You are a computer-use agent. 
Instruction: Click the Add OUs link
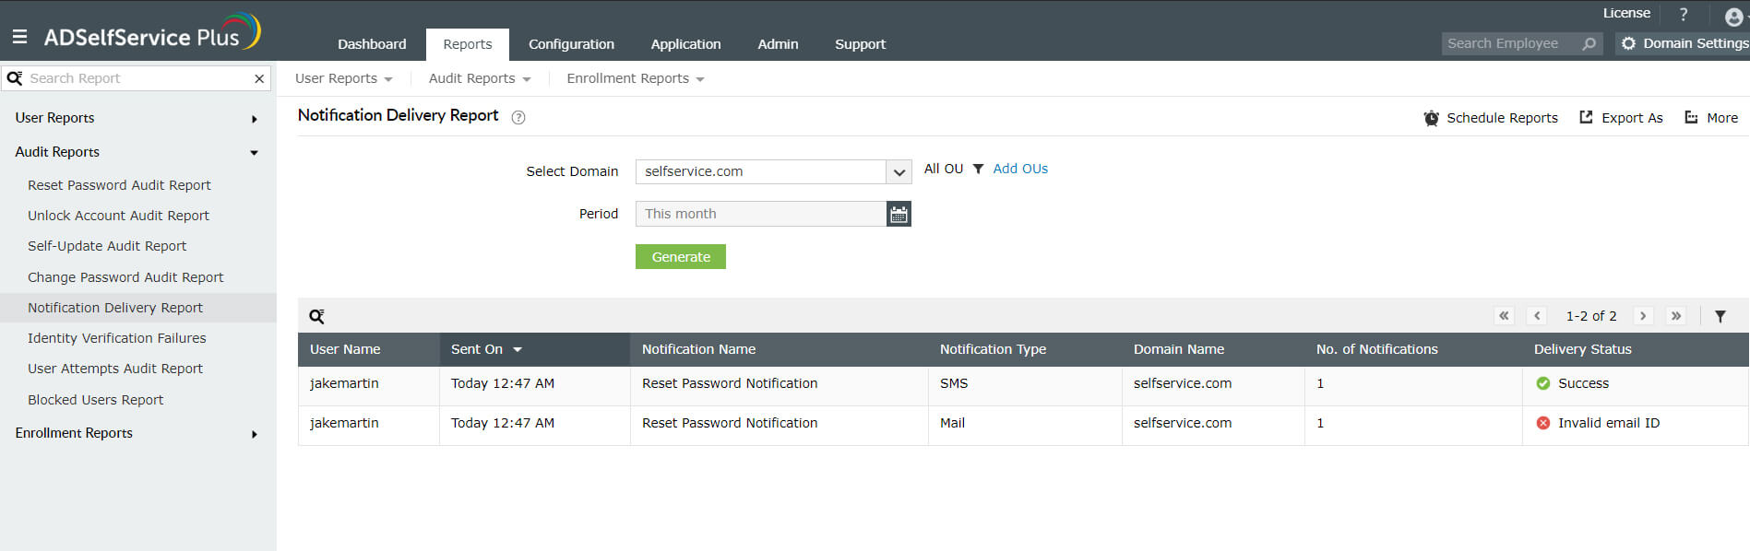pos(1020,169)
